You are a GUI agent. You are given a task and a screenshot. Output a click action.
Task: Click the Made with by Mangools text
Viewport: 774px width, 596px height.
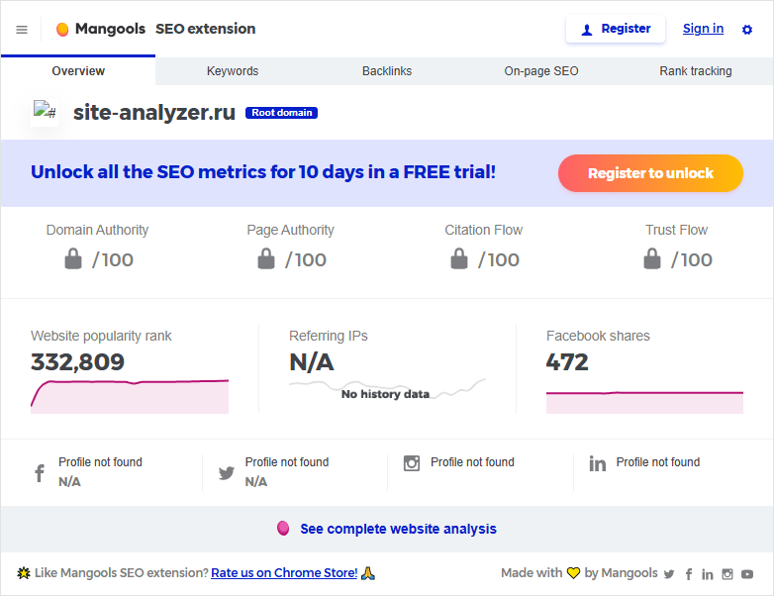(579, 573)
